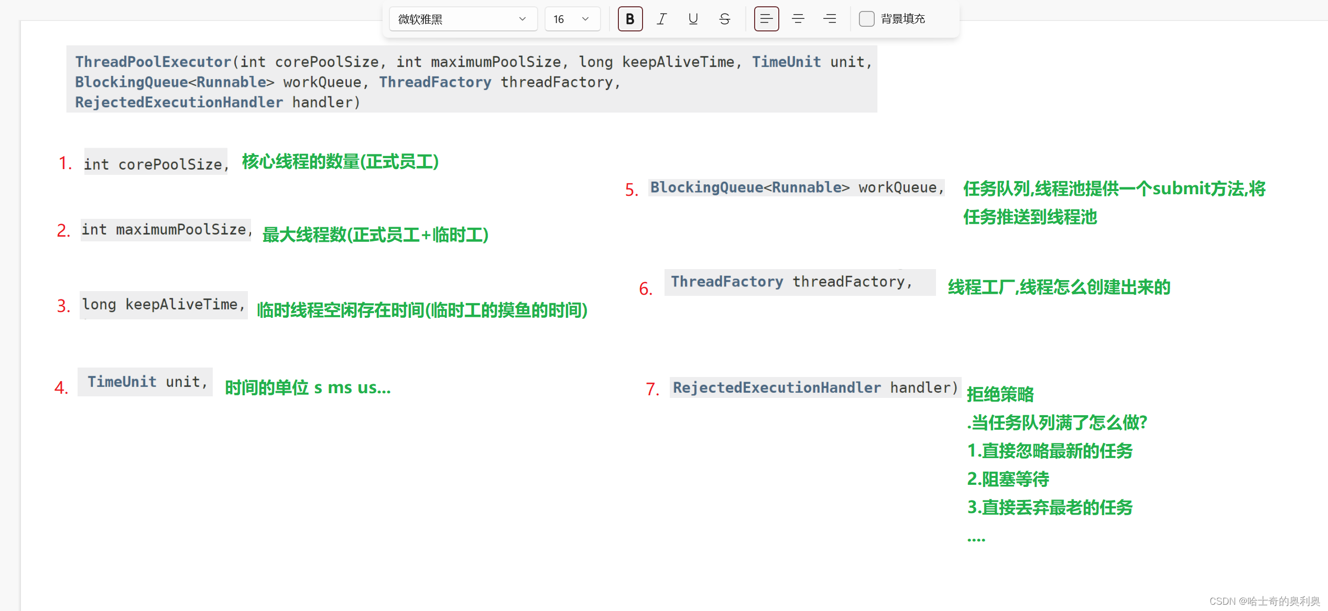This screenshot has height=611, width=1328.
Task: Click ThreadPoolExecutor constructor code block
Action: click(x=471, y=80)
